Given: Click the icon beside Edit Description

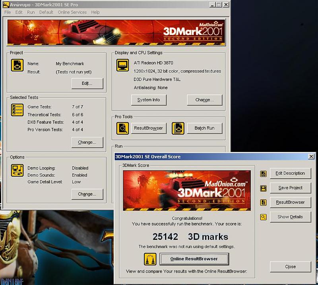Looking at the screenshot, I should pos(263,173).
